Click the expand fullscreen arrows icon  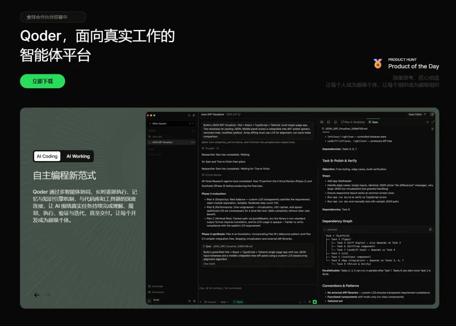click(x=432, y=122)
